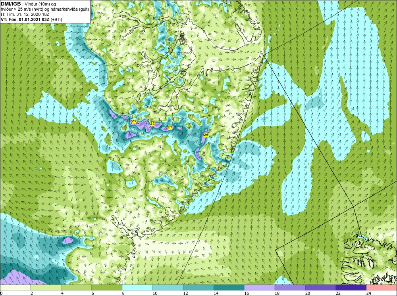Click the scale number 6
The height and width of the screenshot is (296, 397).
(x=93, y=293)
